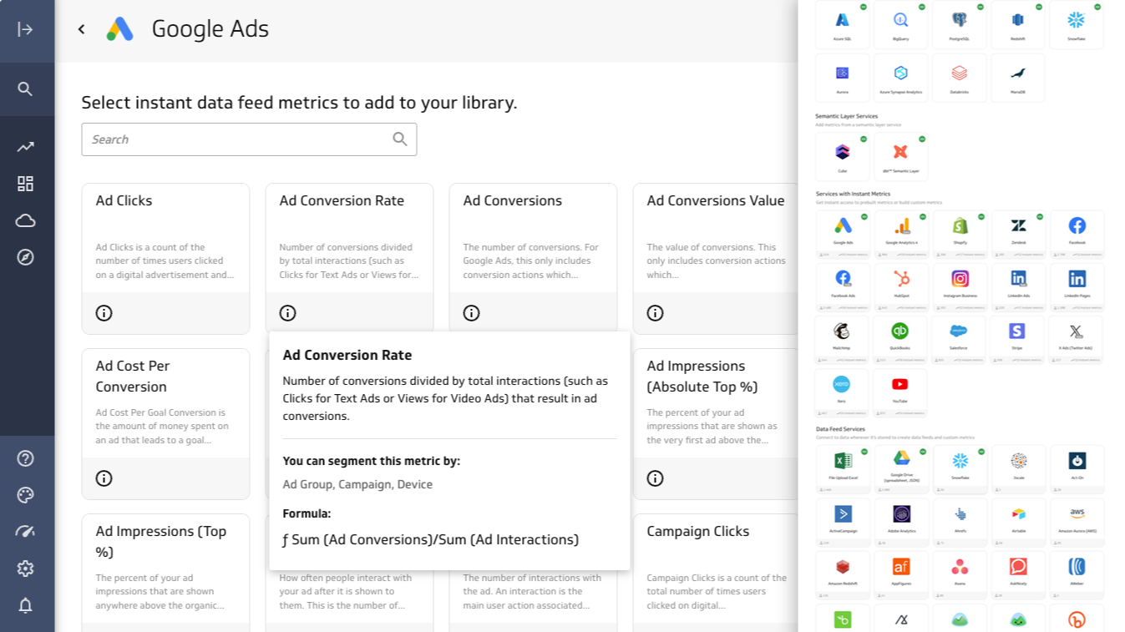The height and width of the screenshot is (632, 1125).
Task: Click the metric search input field
Action: click(x=238, y=139)
